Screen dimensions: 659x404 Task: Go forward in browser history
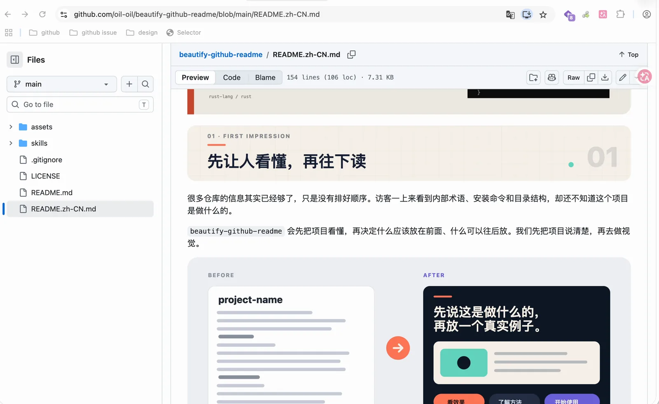click(25, 14)
